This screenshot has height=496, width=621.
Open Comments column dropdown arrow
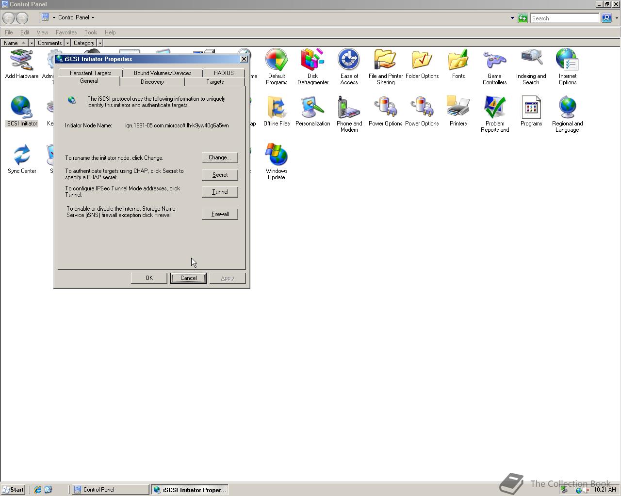pyautogui.click(x=67, y=43)
